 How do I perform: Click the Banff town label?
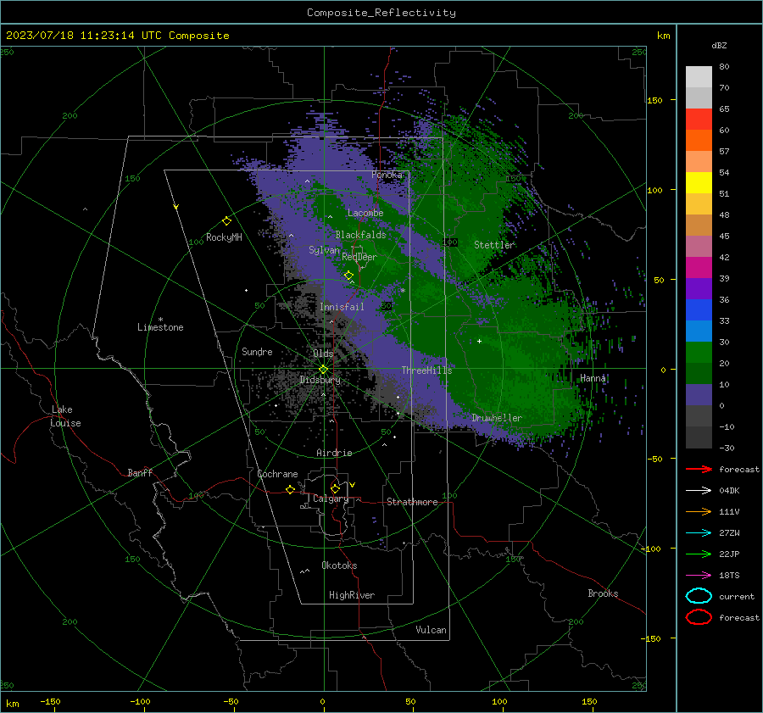140,472
